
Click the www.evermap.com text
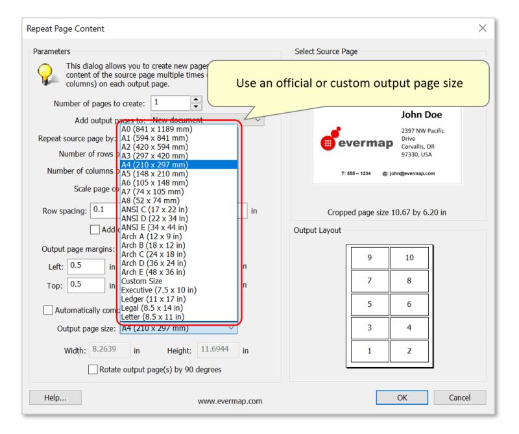tap(230, 401)
